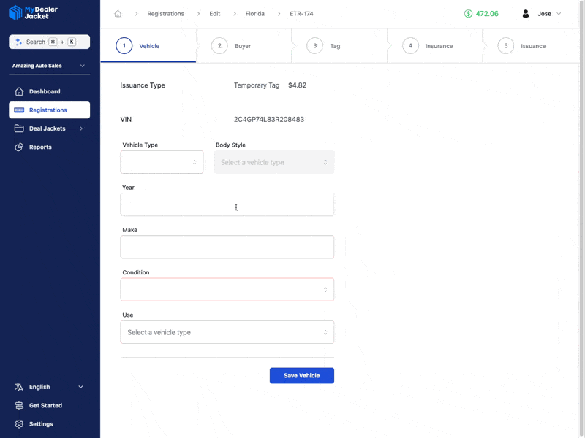Expand the English language selector
This screenshot has height=438, width=585.
point(40,387)
